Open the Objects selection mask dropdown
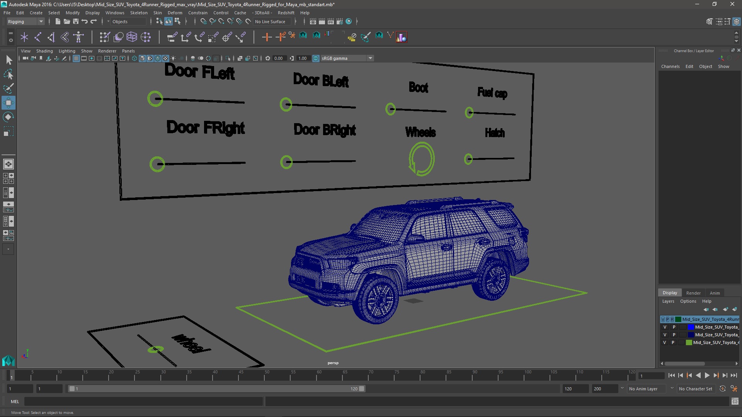The height and width of the screenshot is (417, 742). point(128,22)
